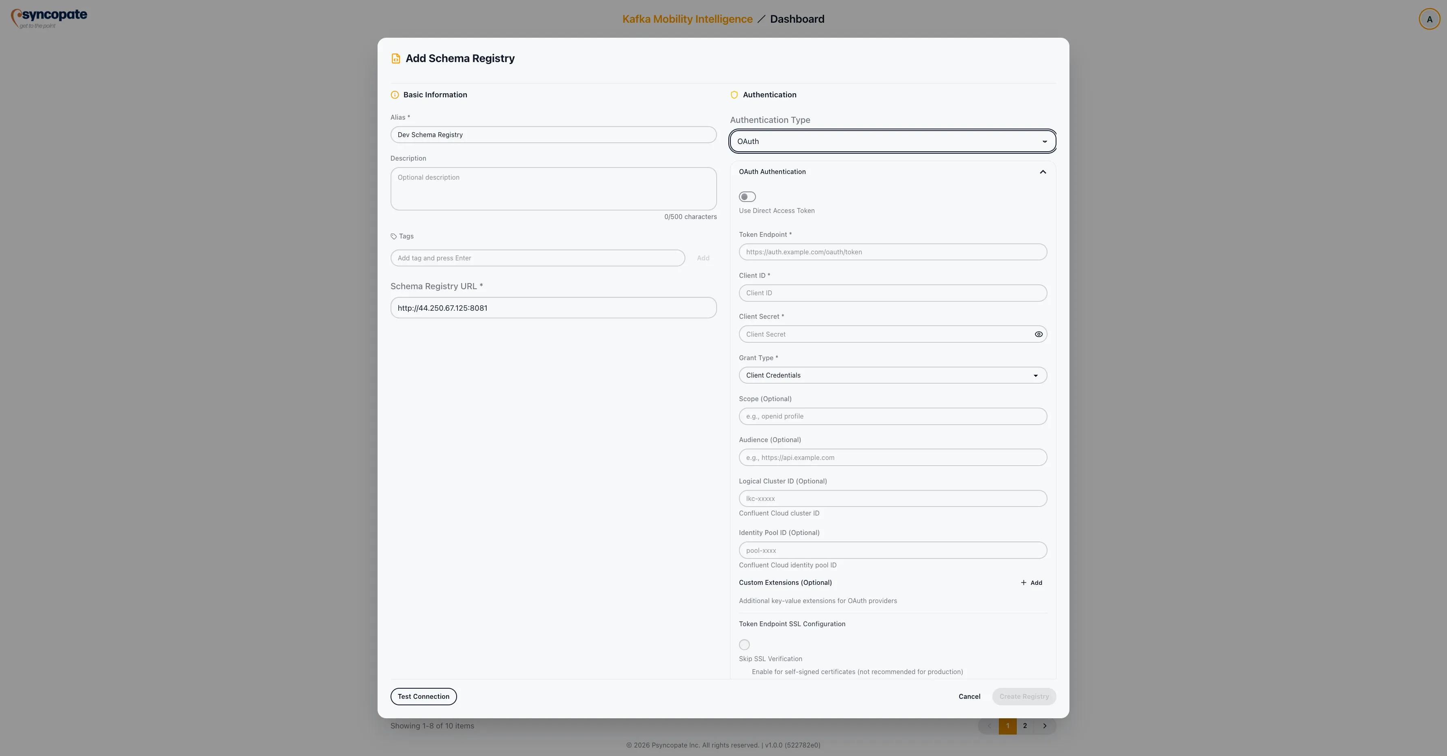Click the Test Connection button
This screenshot has width=1447, height=756.
pyautogui.click(x=423, y=696)
